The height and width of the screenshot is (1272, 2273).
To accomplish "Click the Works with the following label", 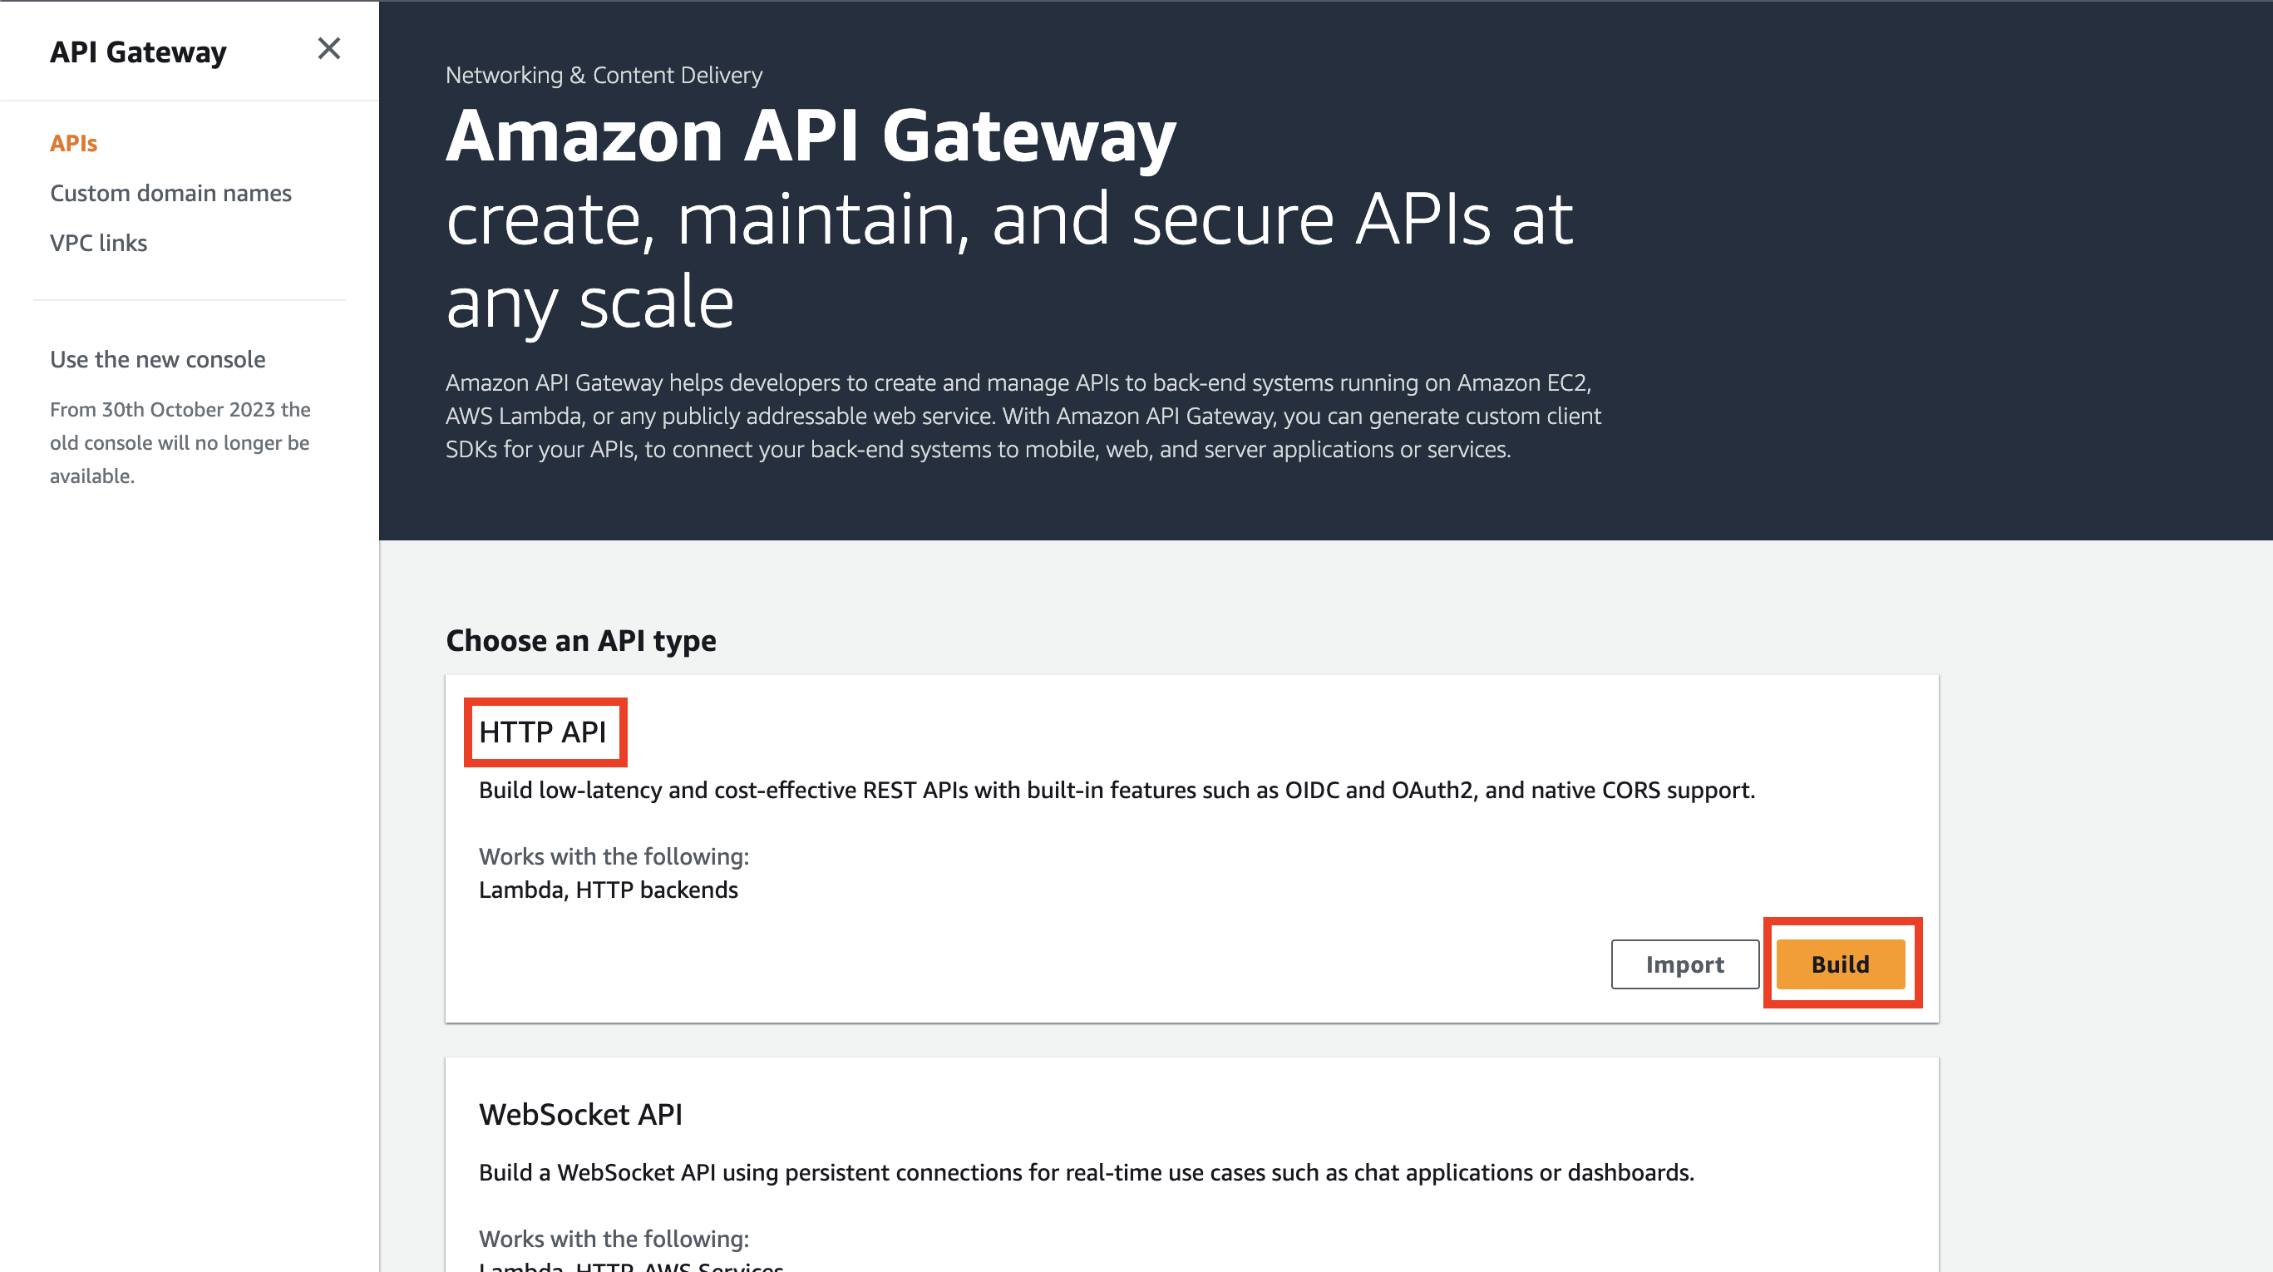I will [614, 855].
